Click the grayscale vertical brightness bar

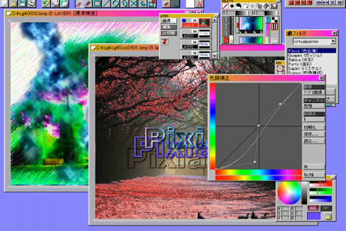[304, 192]
